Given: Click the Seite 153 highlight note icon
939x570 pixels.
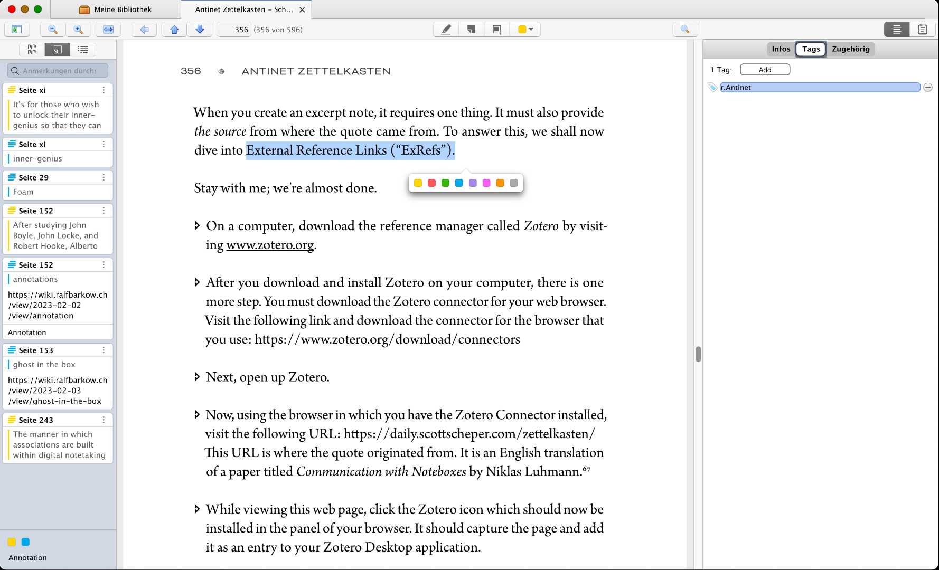Looking at the screenshot, I should [x=12, y=350].
